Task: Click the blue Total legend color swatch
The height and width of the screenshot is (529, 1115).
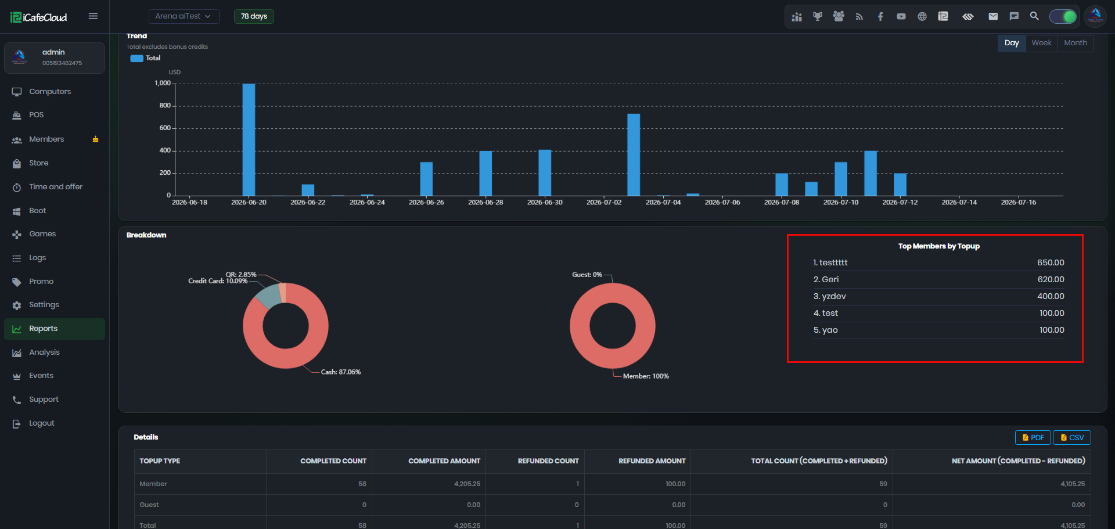Action: pyautogui.click(x=136, y=58)
